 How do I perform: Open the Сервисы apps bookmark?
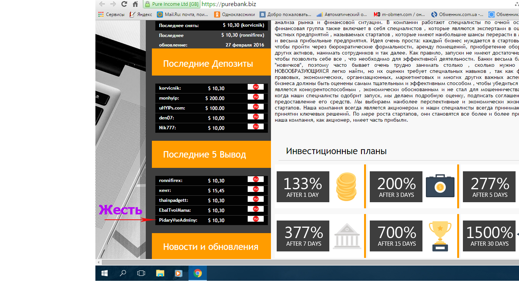(x=111, y=14)
